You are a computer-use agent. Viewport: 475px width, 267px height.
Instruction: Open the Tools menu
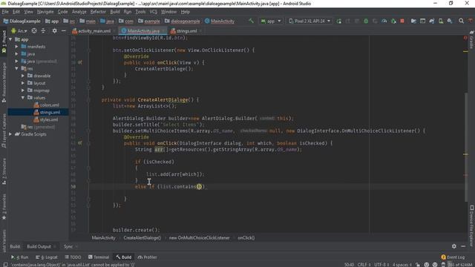click(140, 12)
